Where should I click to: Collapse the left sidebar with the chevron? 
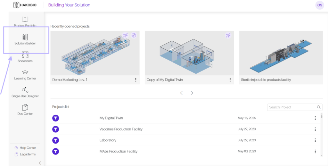(40, 163)
